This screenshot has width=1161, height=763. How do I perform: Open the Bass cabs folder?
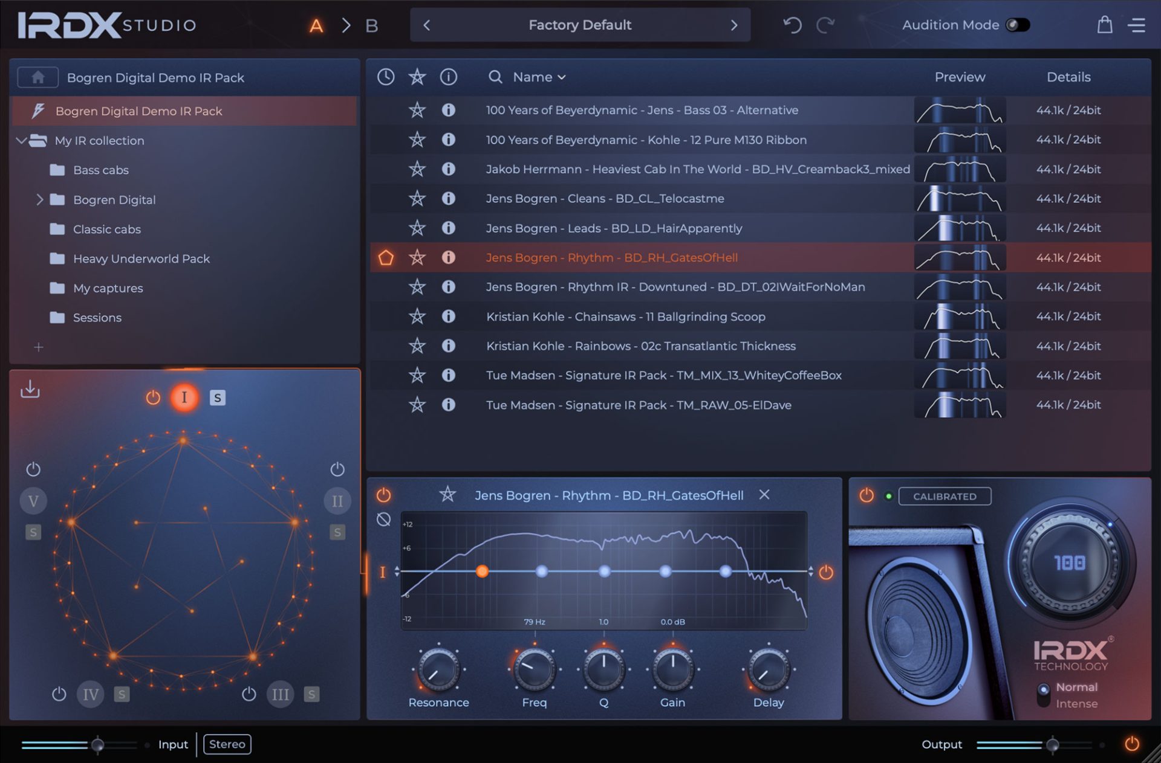(x=100, y=170)
